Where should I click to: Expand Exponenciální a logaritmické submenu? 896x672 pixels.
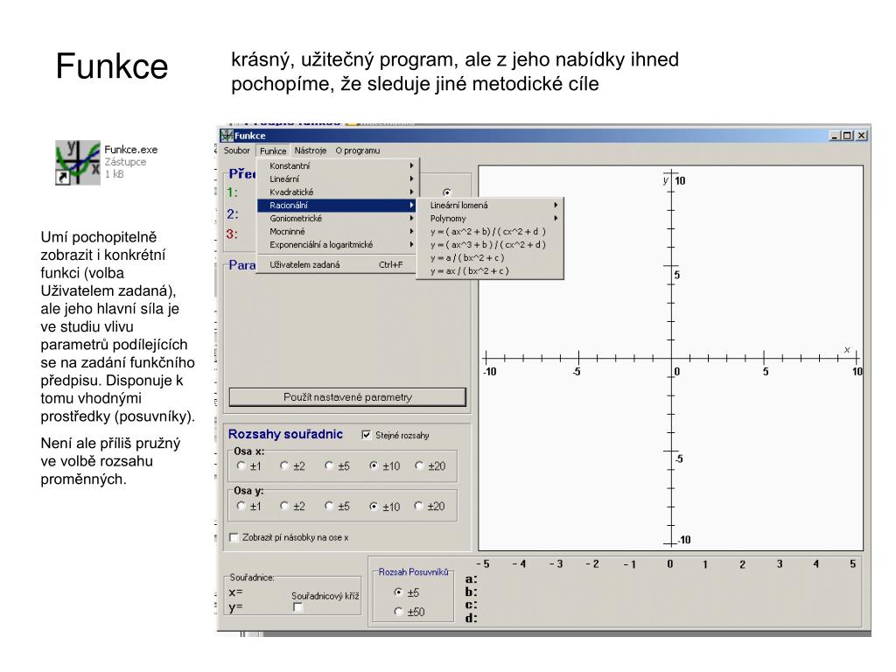click(x=337, y=245)
